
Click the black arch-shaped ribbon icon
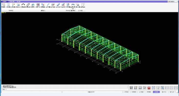point(23,5)
